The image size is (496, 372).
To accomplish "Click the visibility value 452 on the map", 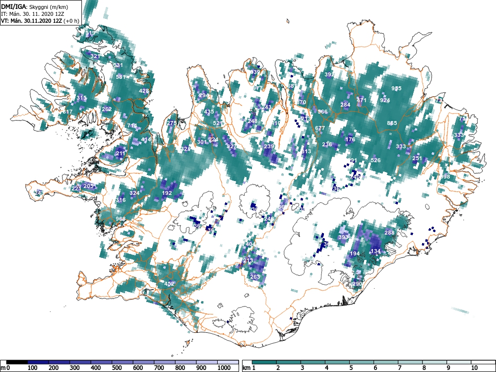I will [169, 284].
